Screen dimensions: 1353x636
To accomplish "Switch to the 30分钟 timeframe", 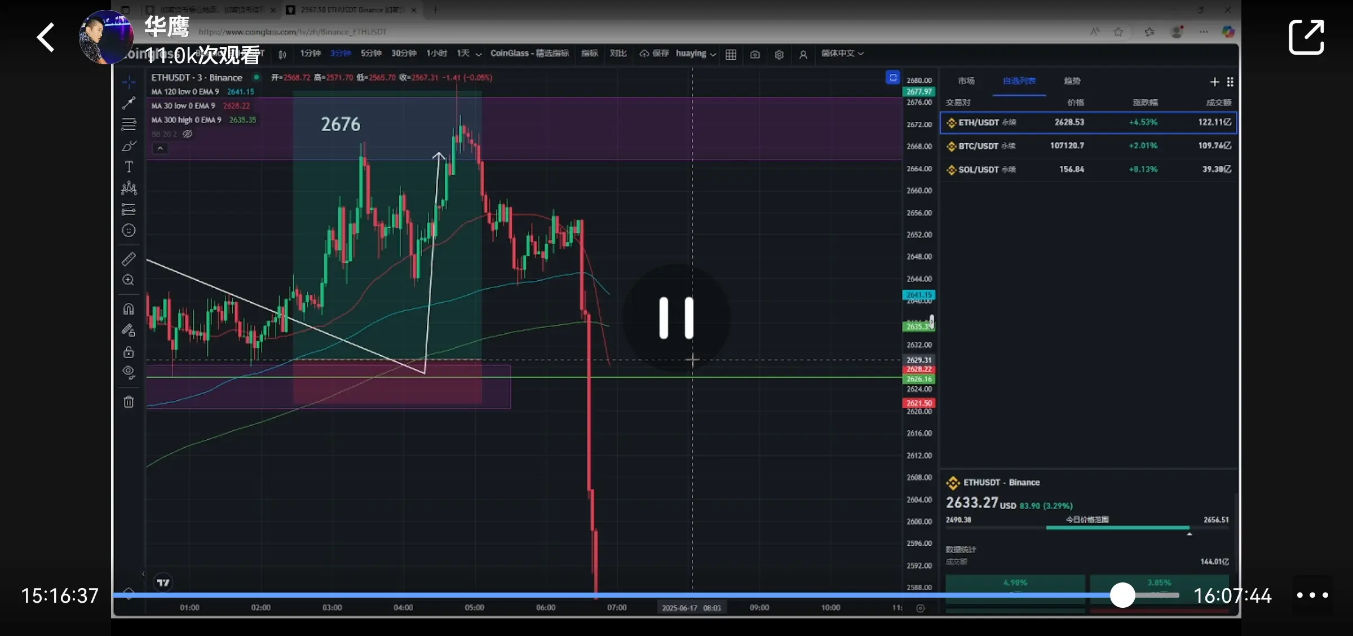I will point(404,54).
